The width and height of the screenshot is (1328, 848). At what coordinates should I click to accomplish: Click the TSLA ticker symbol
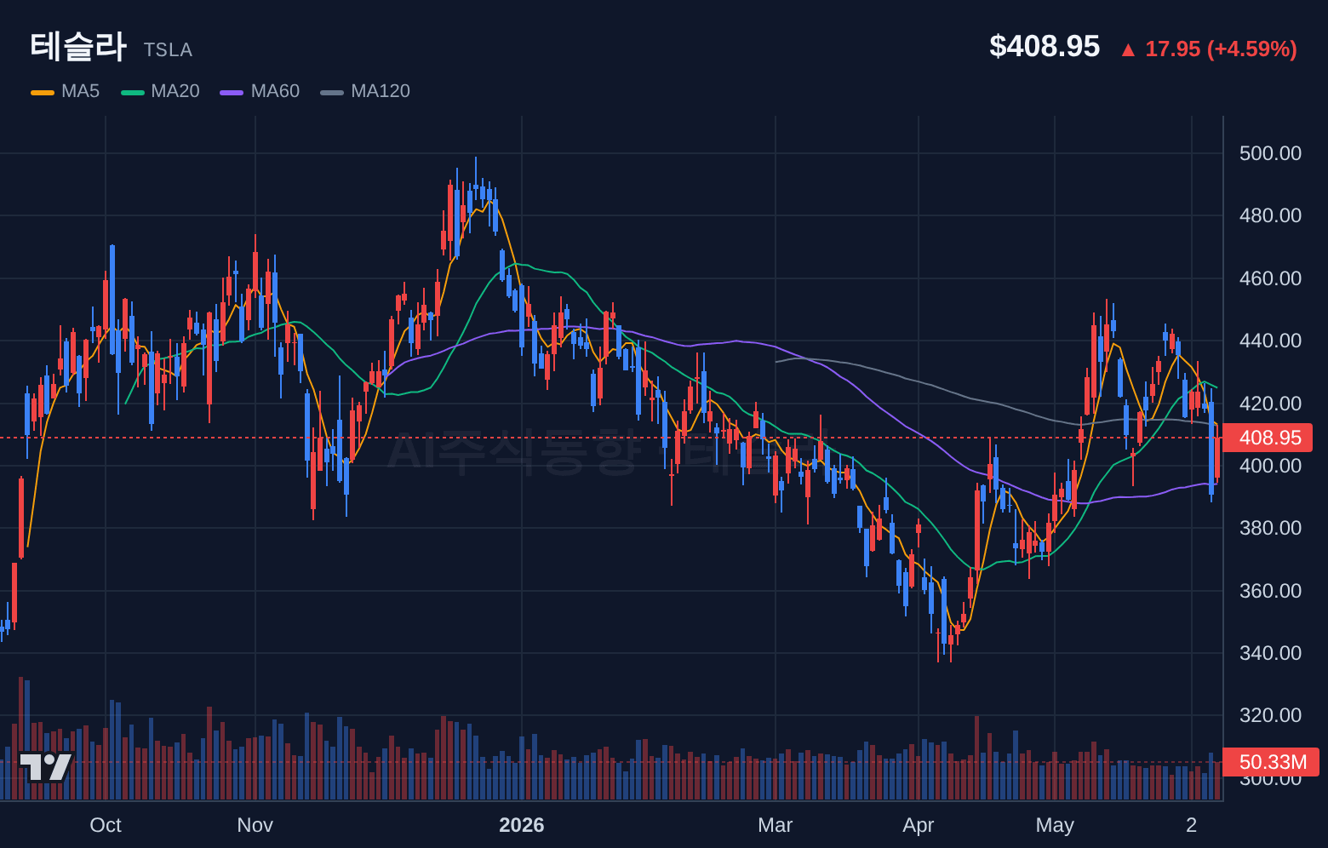click(x=168, y=50)
